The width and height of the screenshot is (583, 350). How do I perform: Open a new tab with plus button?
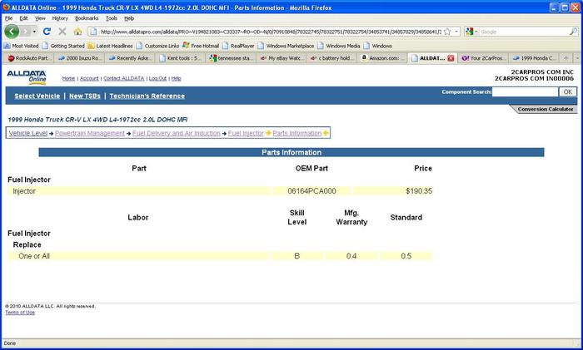[566, 58]
